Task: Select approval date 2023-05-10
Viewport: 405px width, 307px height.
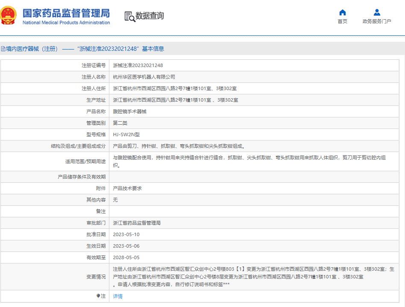Action: coord(126,234)
